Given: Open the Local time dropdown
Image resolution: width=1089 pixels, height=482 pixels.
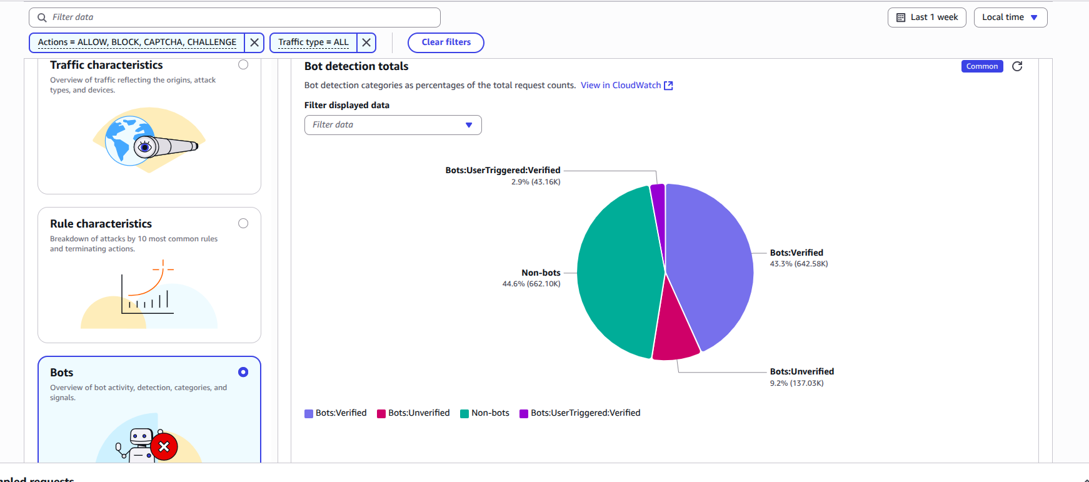Looking at the screenshot, I should tap(1010, 18).
